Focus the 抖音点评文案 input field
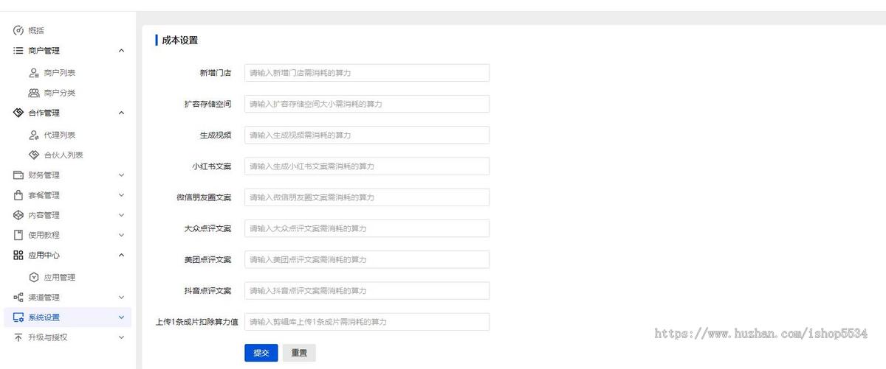This screenshot has height=369, width=886. 367,291
